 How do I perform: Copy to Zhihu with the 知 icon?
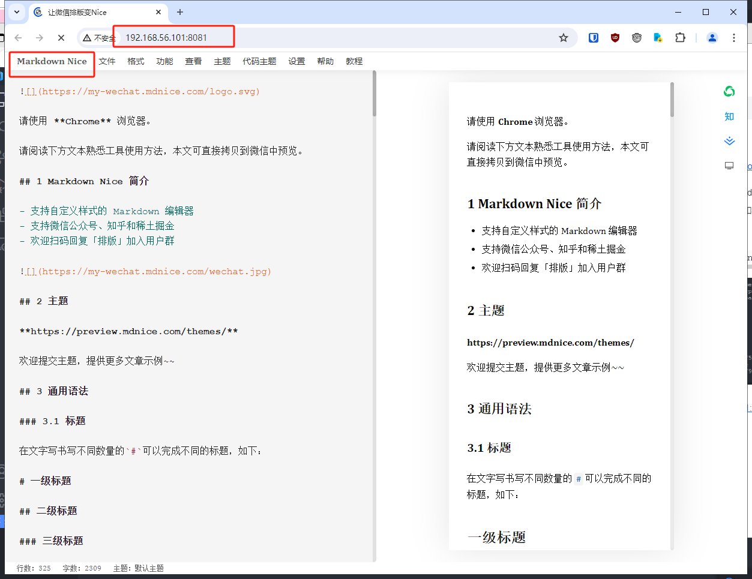point(729,116)
